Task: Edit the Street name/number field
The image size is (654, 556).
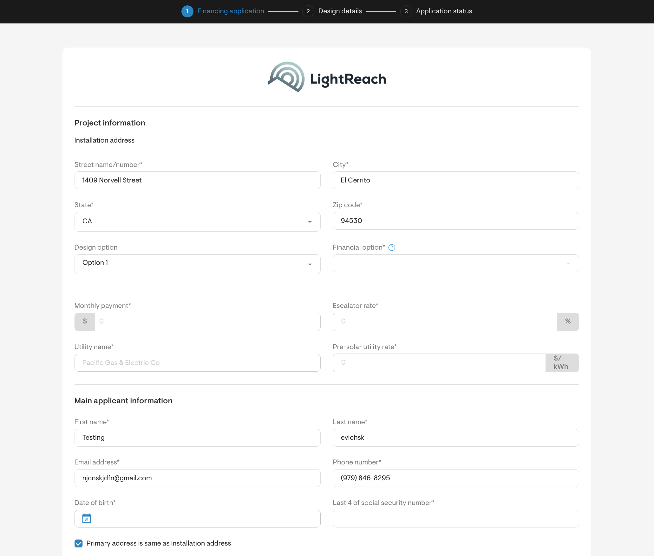Action: click(197, 180)
